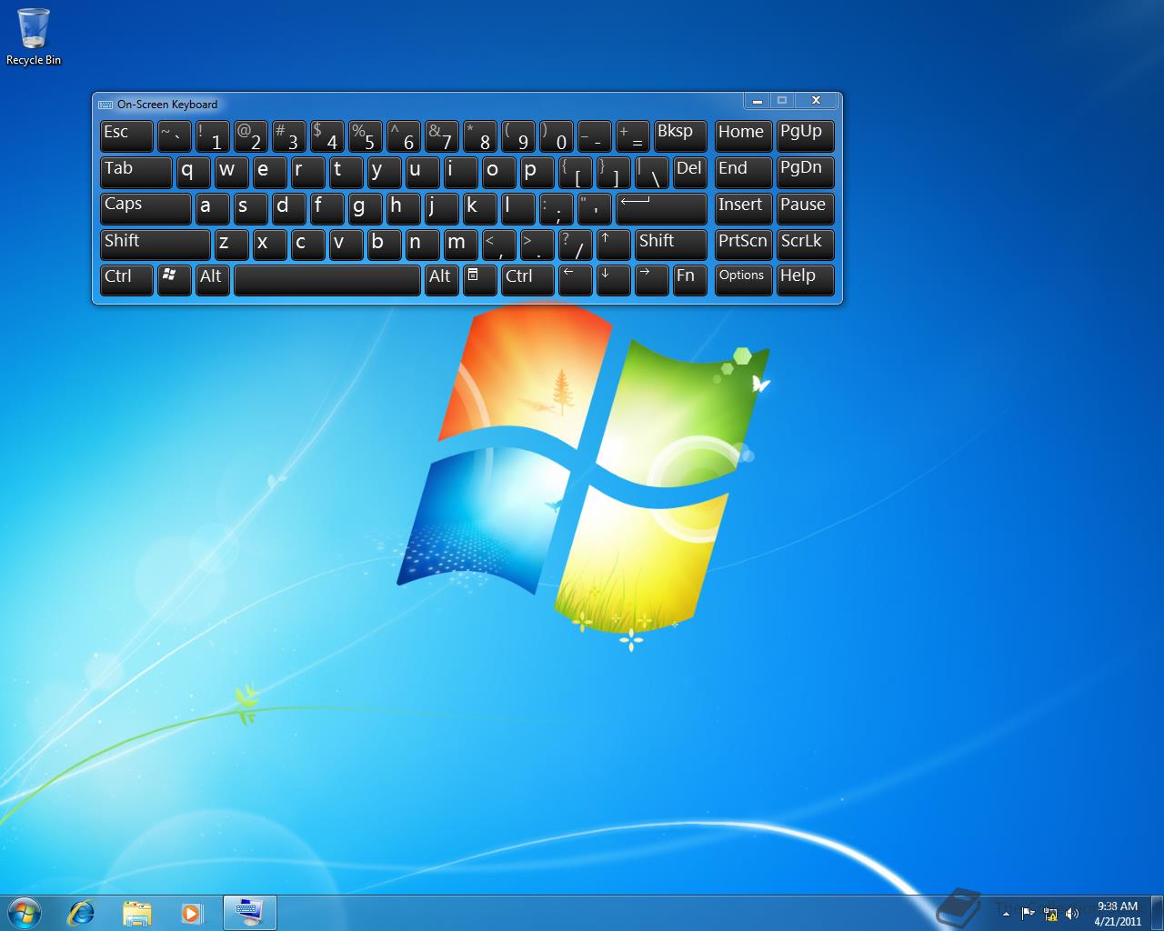Toggle the Fn key
1164x931 pixels.
tap(689, 280)
